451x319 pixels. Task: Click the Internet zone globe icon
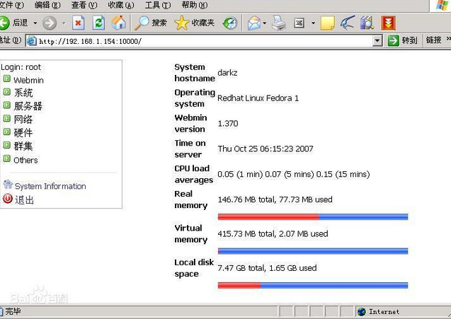tap(361, 311)
